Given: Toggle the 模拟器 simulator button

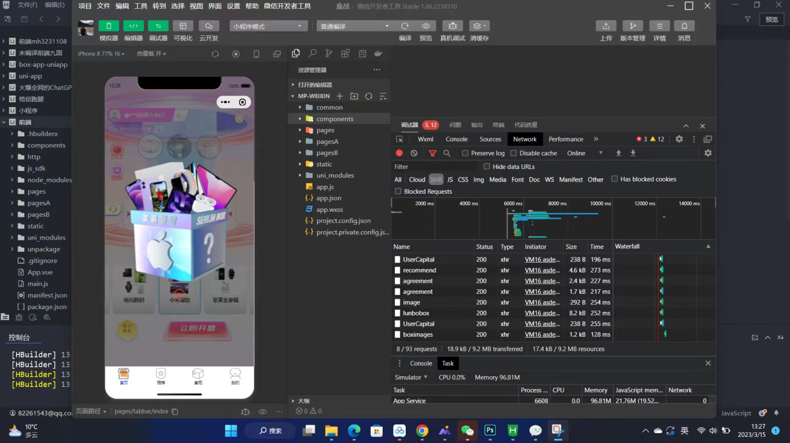Looking at the screenshot, I should click(x=109, y=26).
